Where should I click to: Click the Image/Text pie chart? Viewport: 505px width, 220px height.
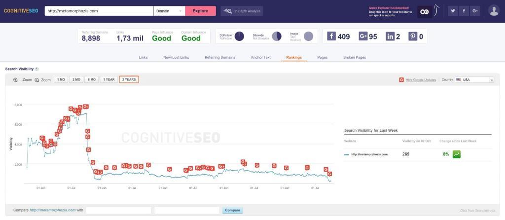click(309, 36)
